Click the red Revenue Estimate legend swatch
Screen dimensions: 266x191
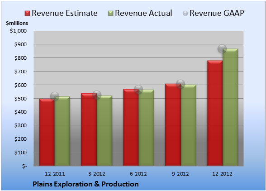(27, 14)
